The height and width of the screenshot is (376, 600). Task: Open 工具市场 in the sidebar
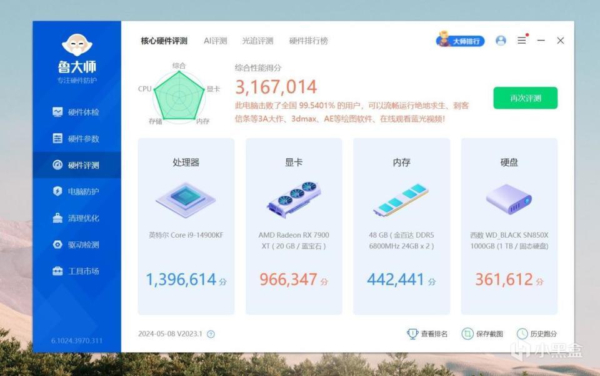coord(76,271)
